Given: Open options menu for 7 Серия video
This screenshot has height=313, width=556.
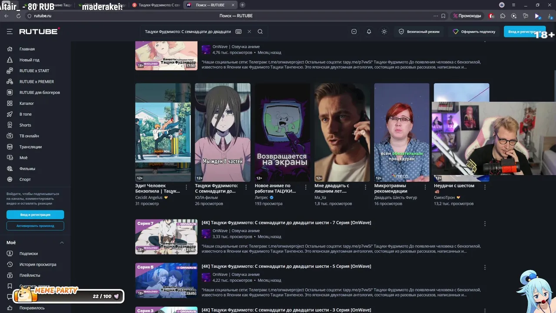Looking at the screenshot, I should (x=485, y=223).
